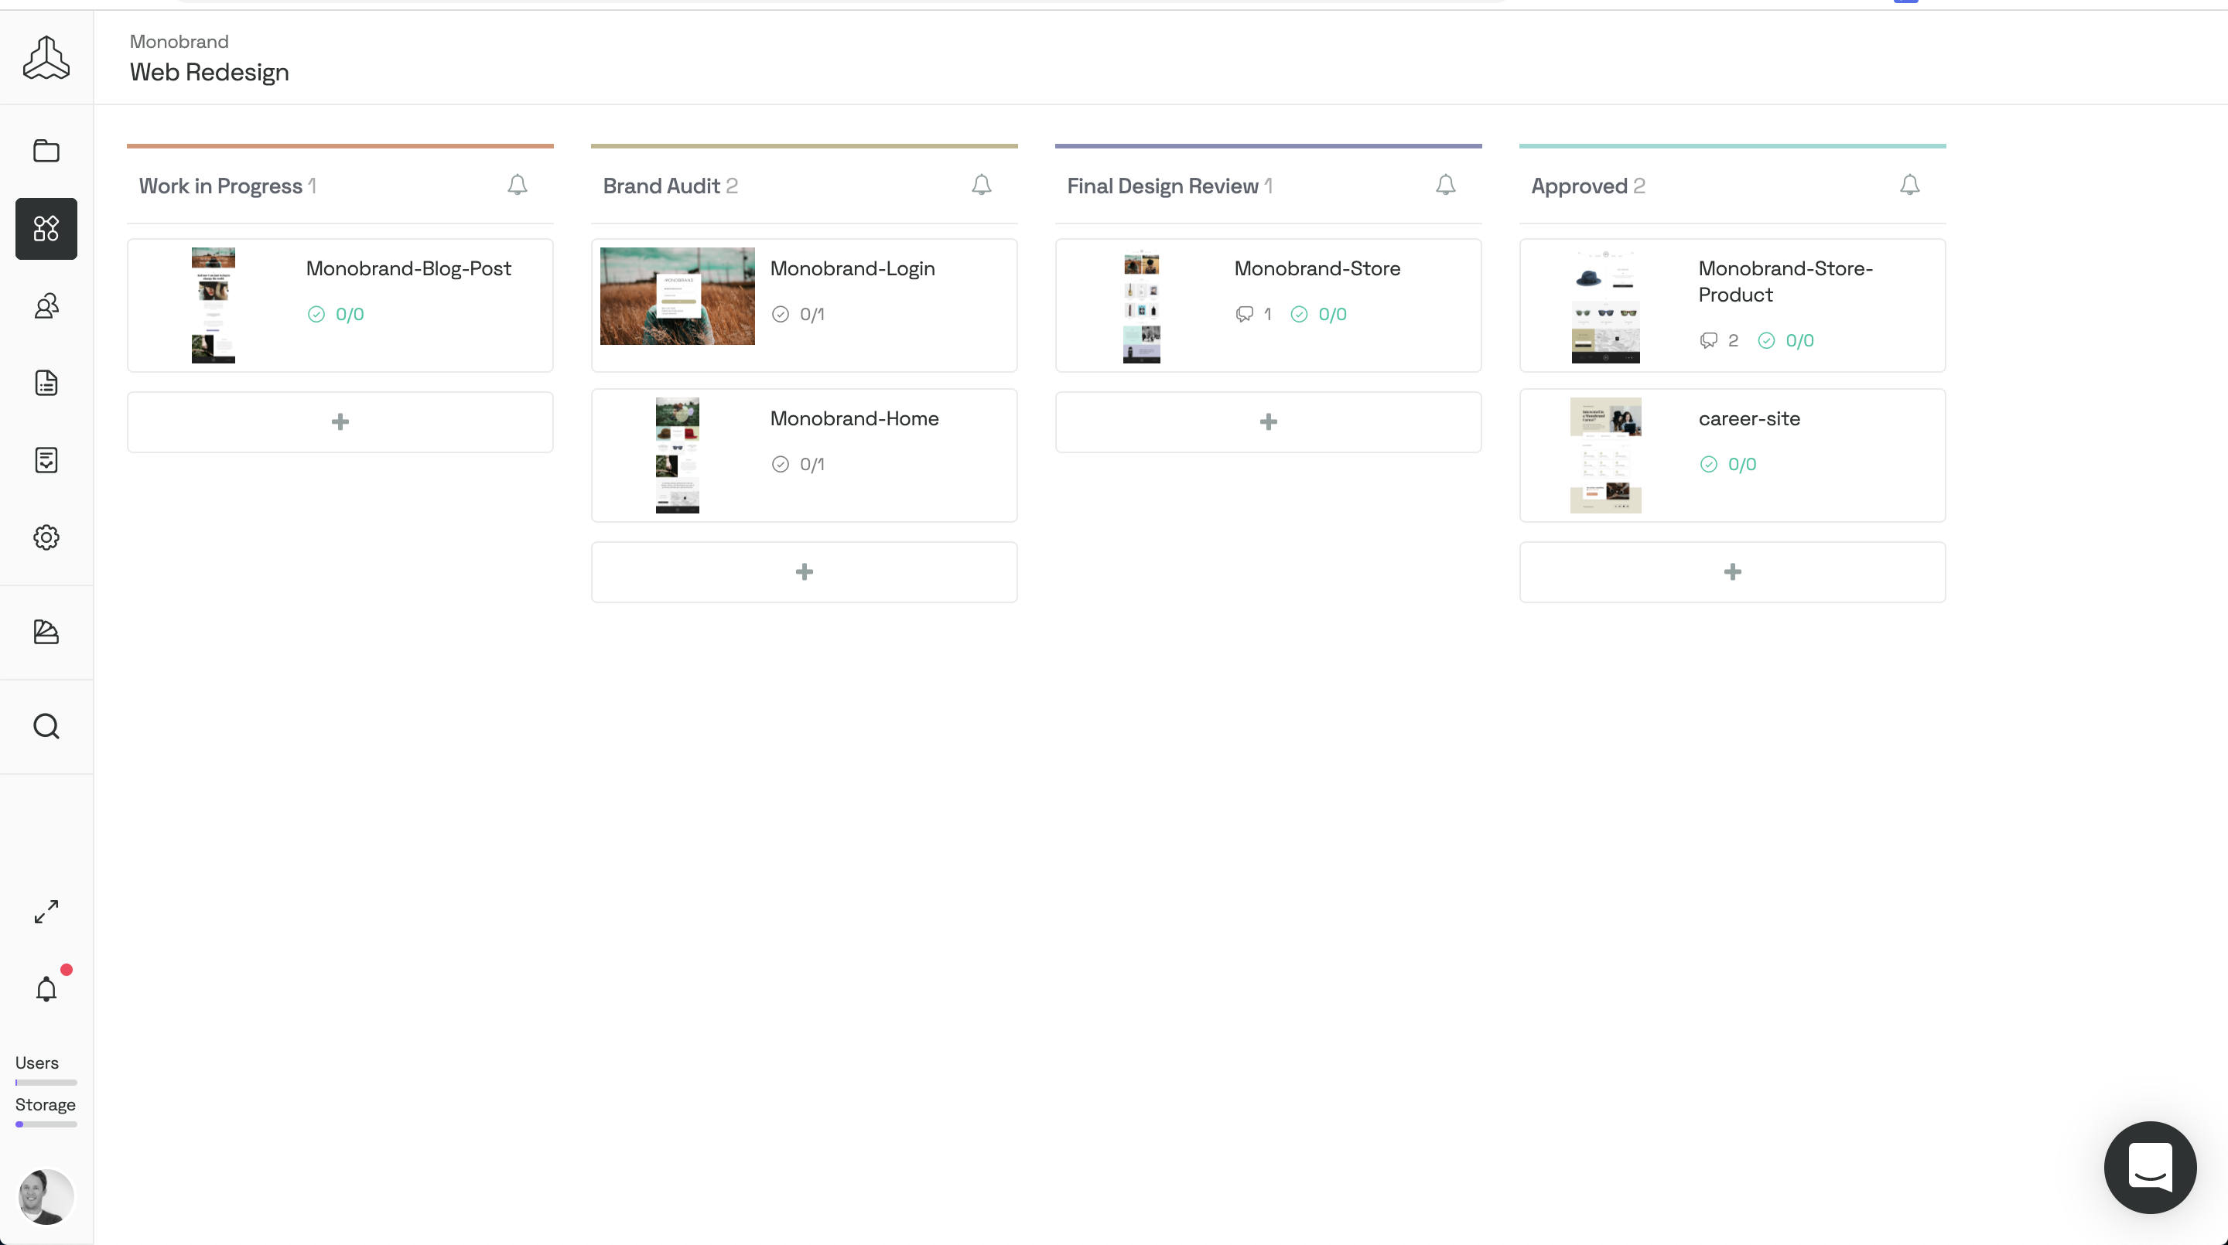Open the team members icon in sidebar
The width and height of the screenshot is (2228, 1245).
click(46, 306)
